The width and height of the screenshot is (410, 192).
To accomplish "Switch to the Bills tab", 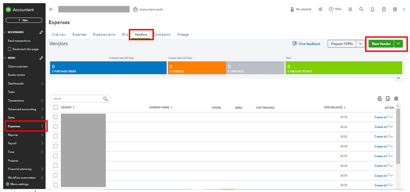I will click(x=125, y=34).
